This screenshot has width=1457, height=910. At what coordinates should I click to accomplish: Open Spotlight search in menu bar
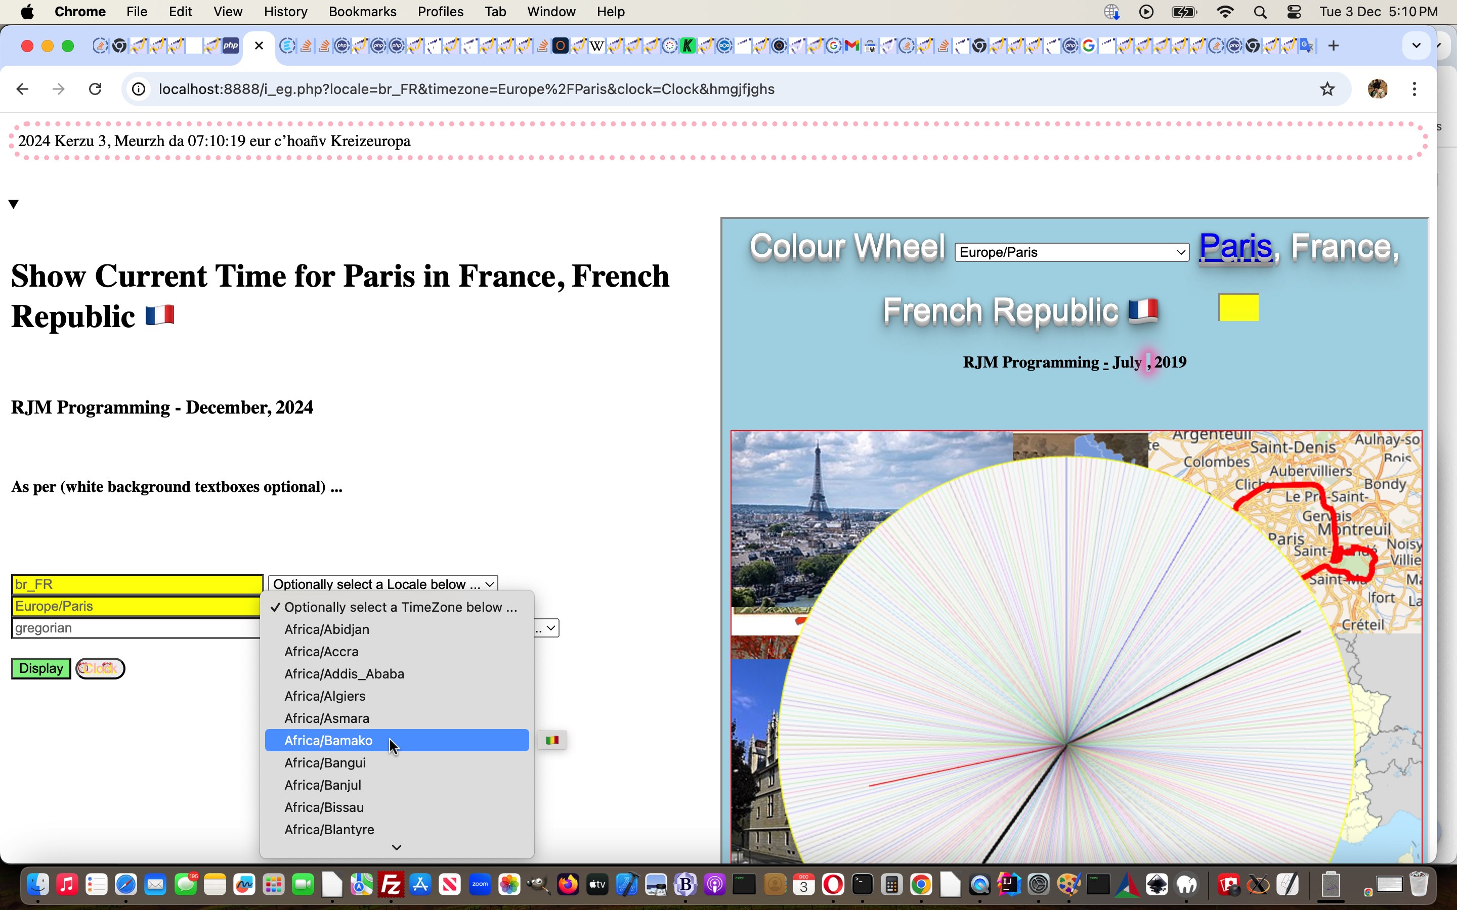[x=1260, y=12]
